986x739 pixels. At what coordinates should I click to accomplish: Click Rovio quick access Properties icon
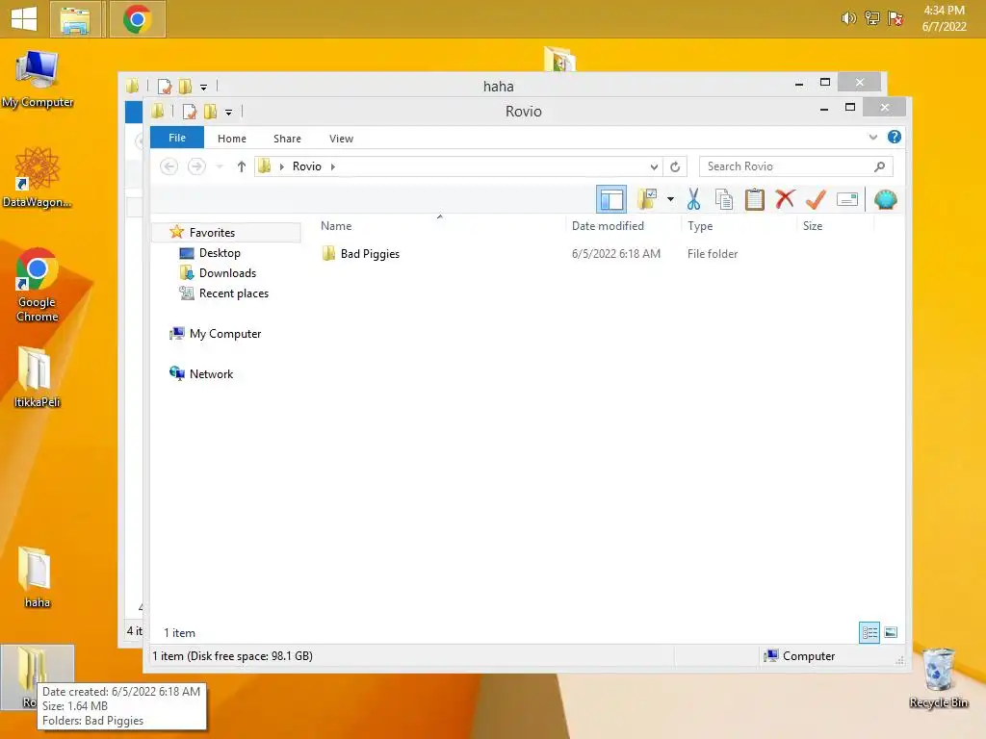tap(190, 112)
